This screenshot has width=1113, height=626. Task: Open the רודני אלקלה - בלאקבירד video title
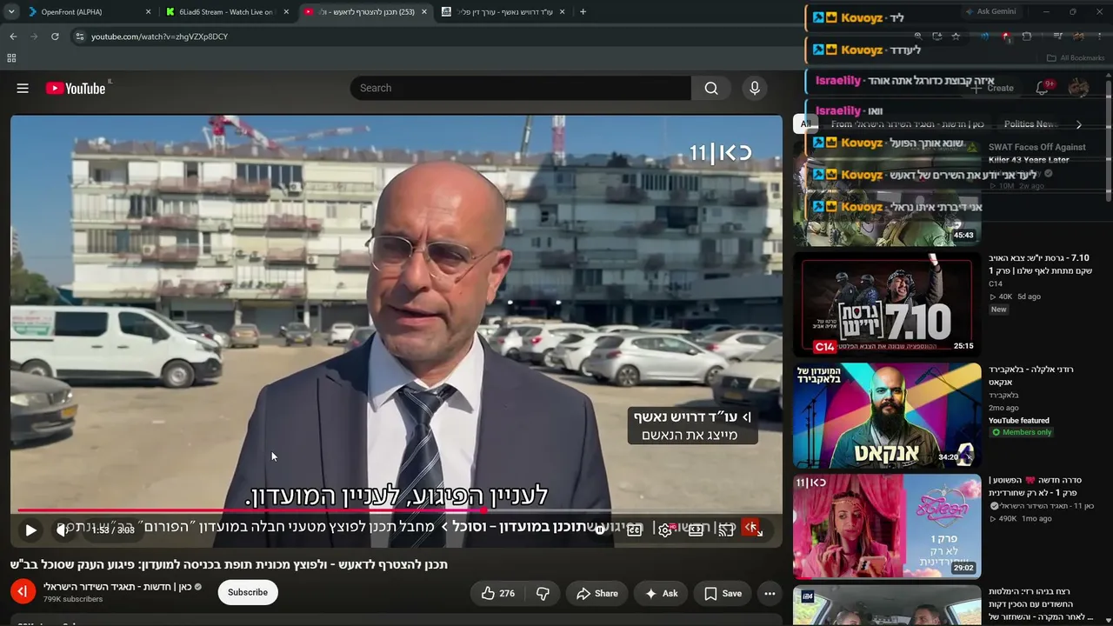(x=1031, y=375)
